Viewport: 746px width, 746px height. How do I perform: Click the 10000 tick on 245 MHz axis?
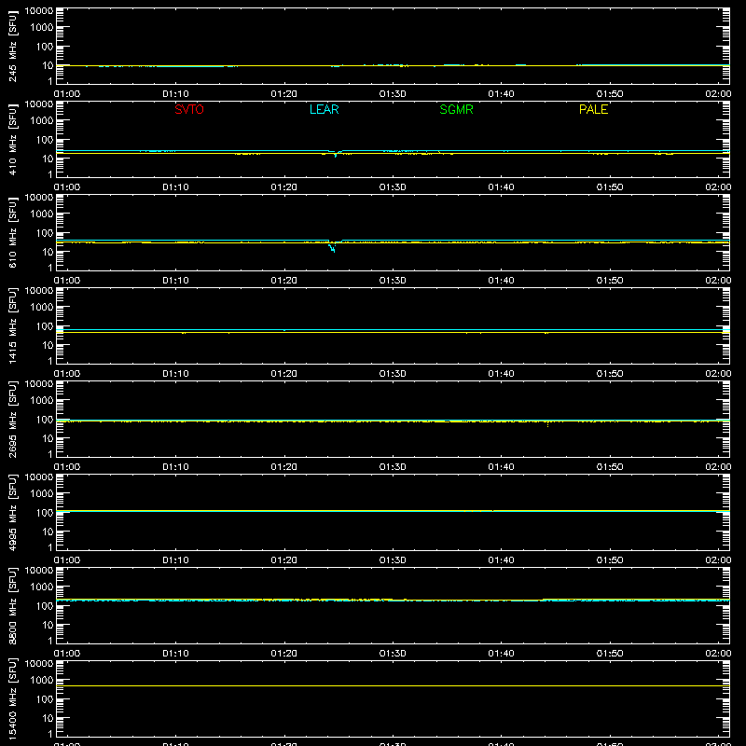[x=39, y=11]
